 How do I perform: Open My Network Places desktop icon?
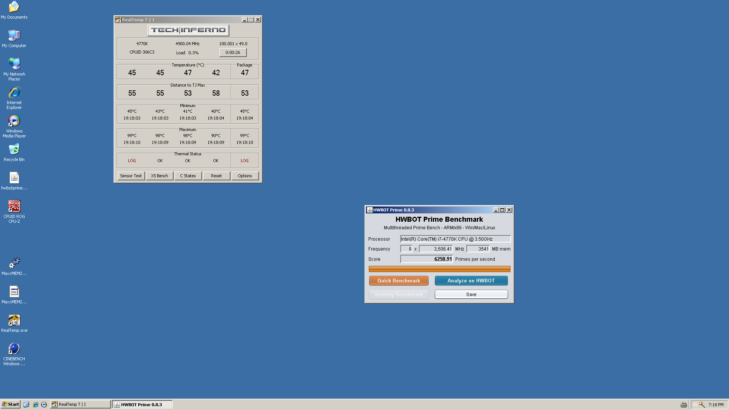14,69
